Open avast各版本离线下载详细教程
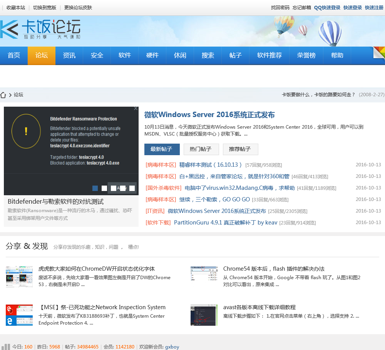 coord(259,307)
